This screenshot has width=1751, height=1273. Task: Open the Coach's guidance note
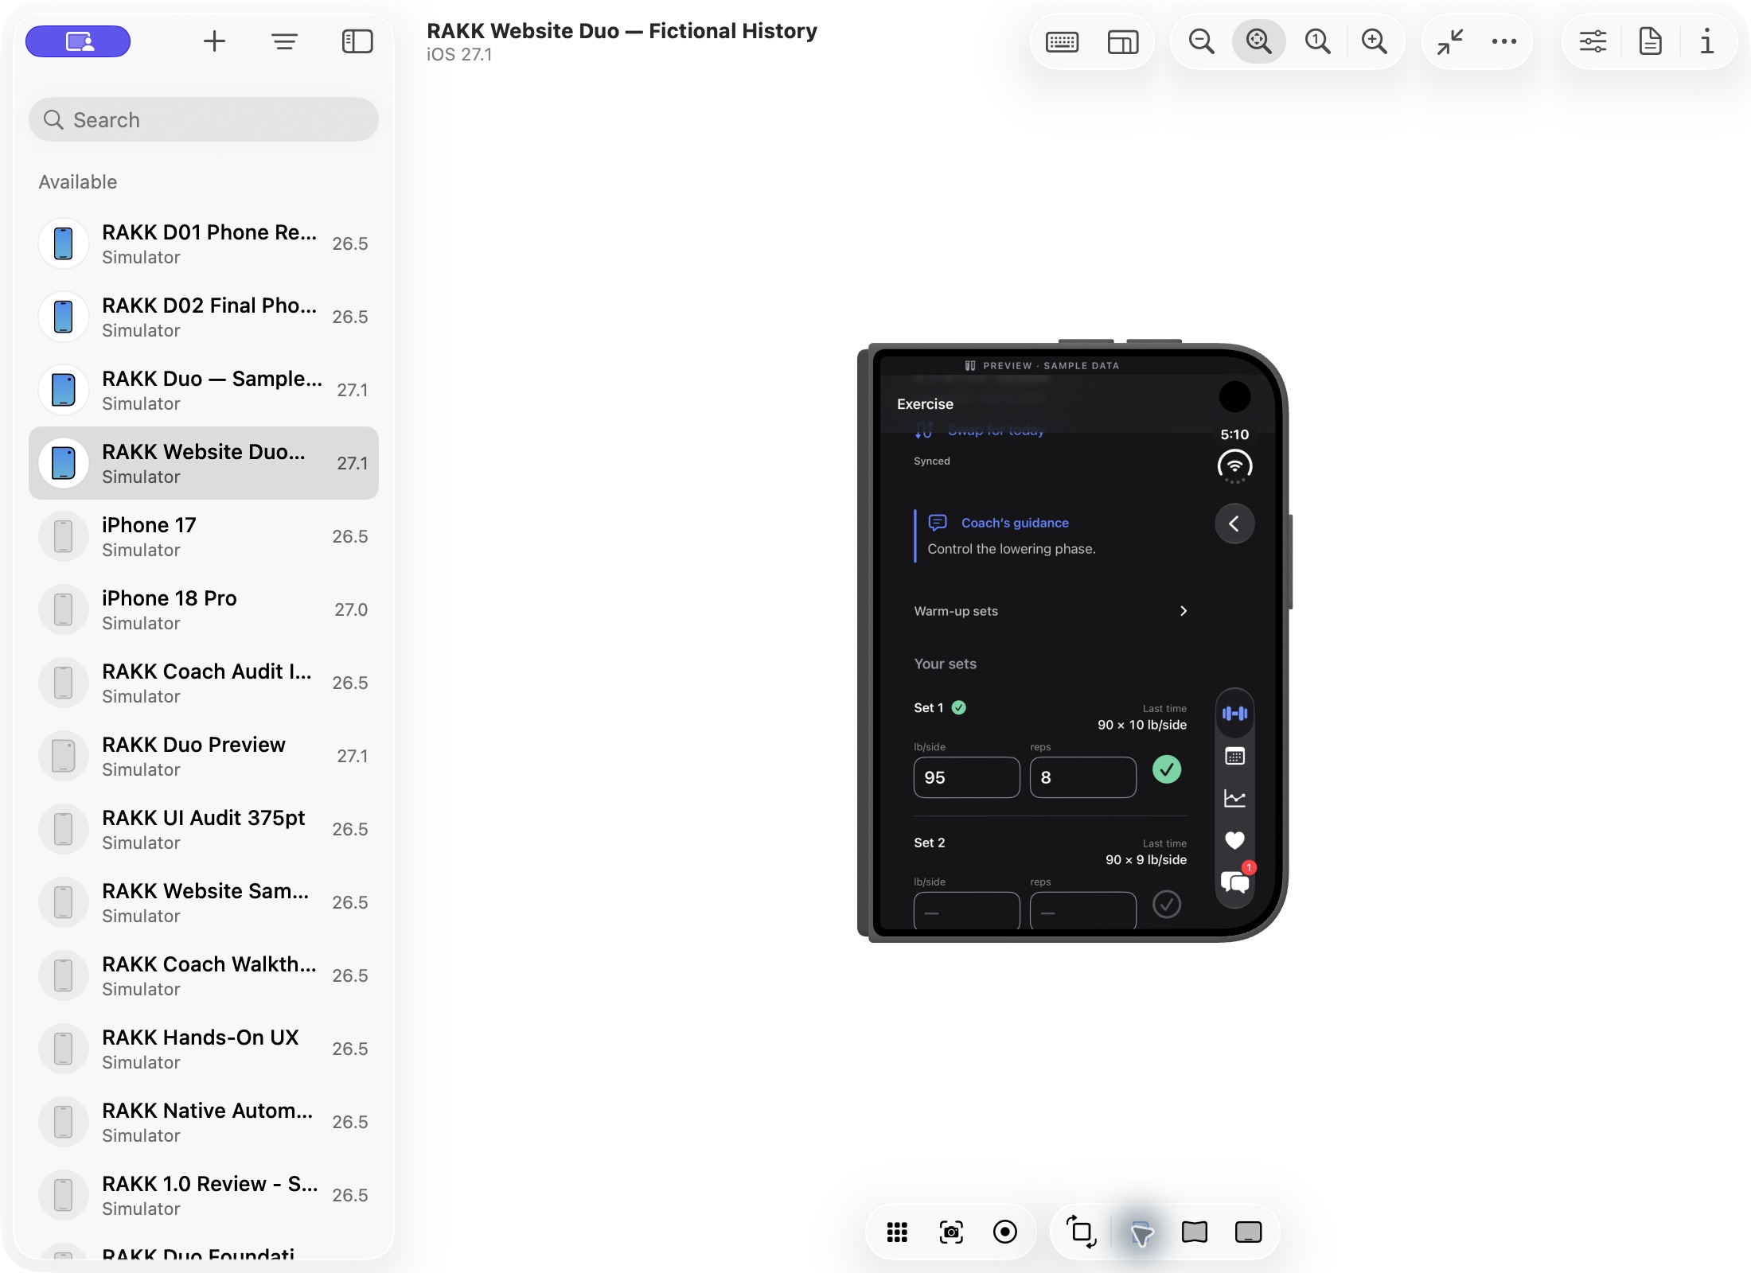[1051, 535]
